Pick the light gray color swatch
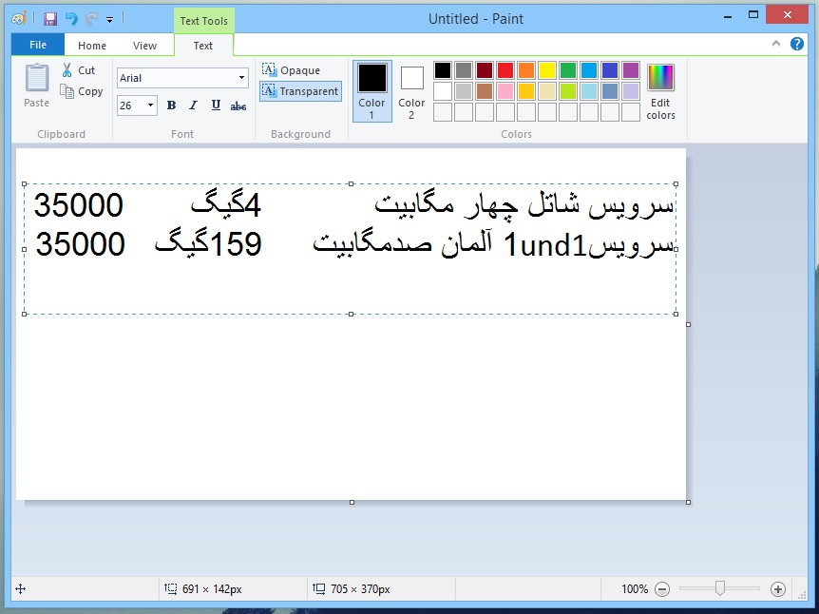The image size is (819, 614). coord(464,91)
